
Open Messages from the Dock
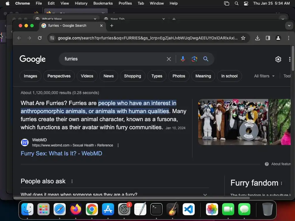click(244, 209)
